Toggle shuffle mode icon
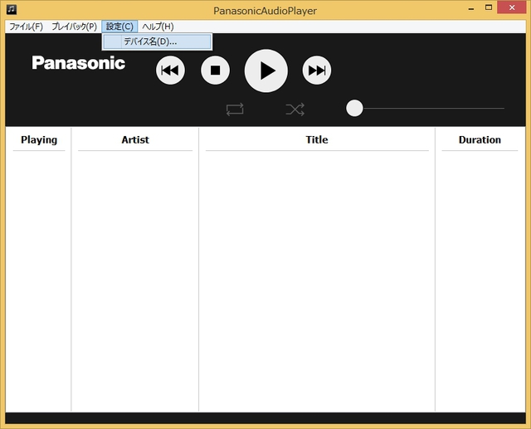The width and height of the screenshot is (531, 429). (295, 109)
